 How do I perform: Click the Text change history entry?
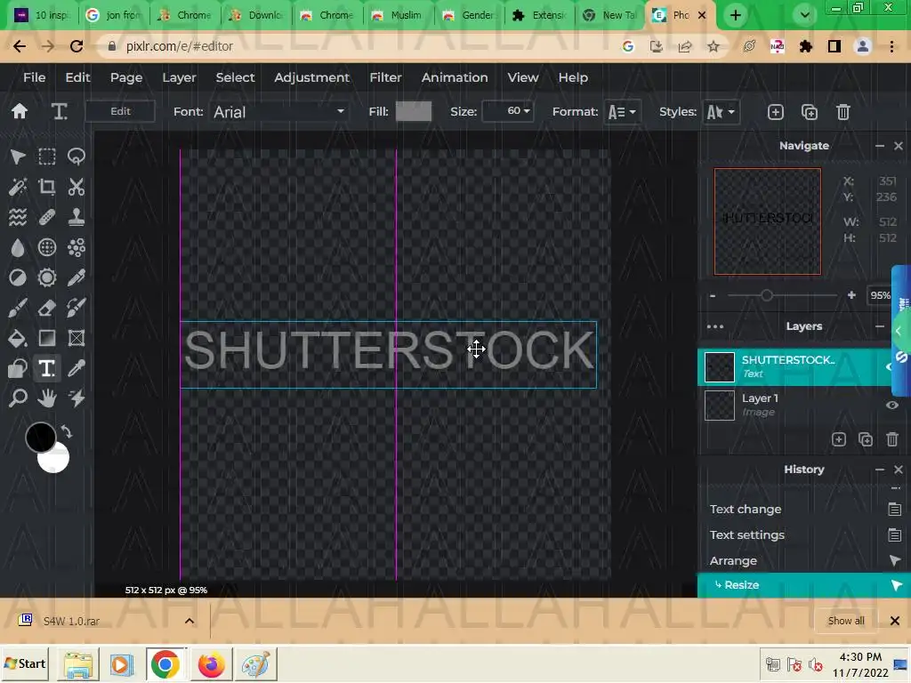tap(804, 510)
